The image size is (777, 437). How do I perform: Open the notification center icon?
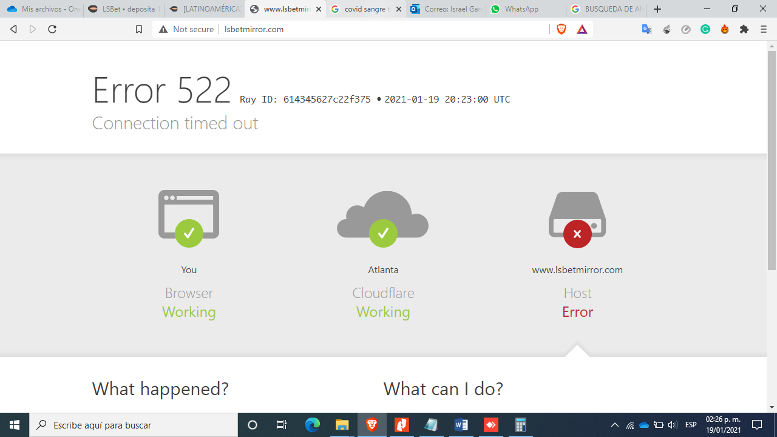point(757,425)
